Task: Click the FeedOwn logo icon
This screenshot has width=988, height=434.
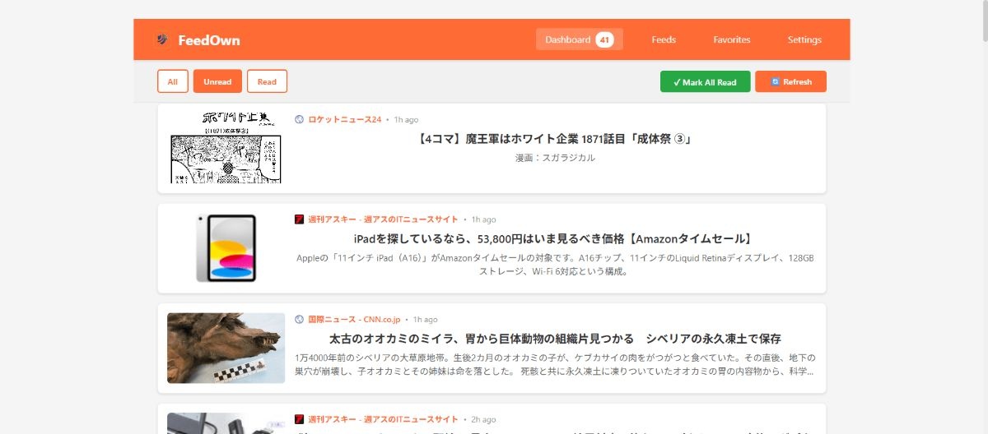Action: [x=162, y=39]
